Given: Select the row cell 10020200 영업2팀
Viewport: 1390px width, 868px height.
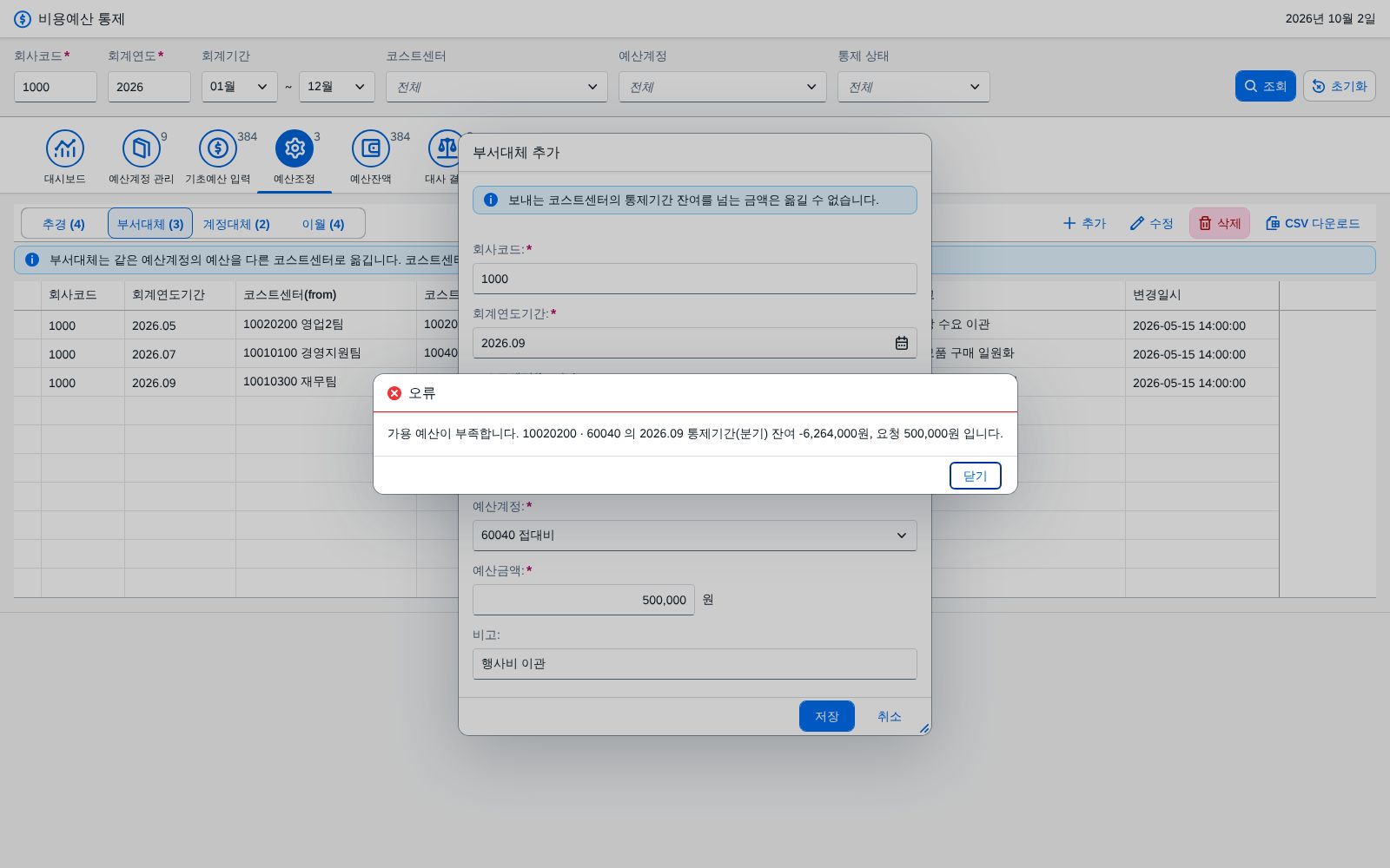Looking at the screenshot, I should pos(326,325).
